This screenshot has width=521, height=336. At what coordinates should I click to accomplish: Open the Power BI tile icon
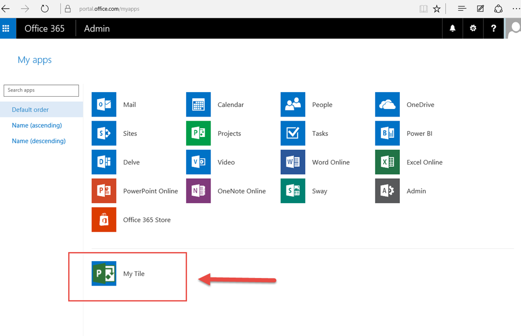387,133
